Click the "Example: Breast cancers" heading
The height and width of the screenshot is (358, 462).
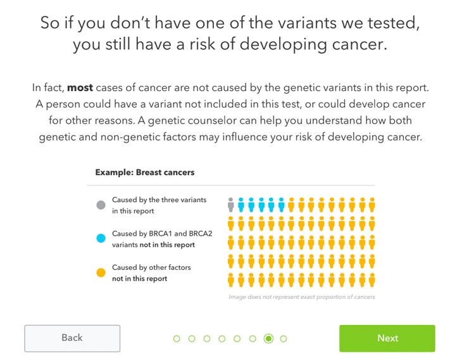point(144,172)
